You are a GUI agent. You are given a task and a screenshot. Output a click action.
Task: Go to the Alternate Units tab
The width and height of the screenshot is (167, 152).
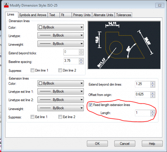click(103, 15)
